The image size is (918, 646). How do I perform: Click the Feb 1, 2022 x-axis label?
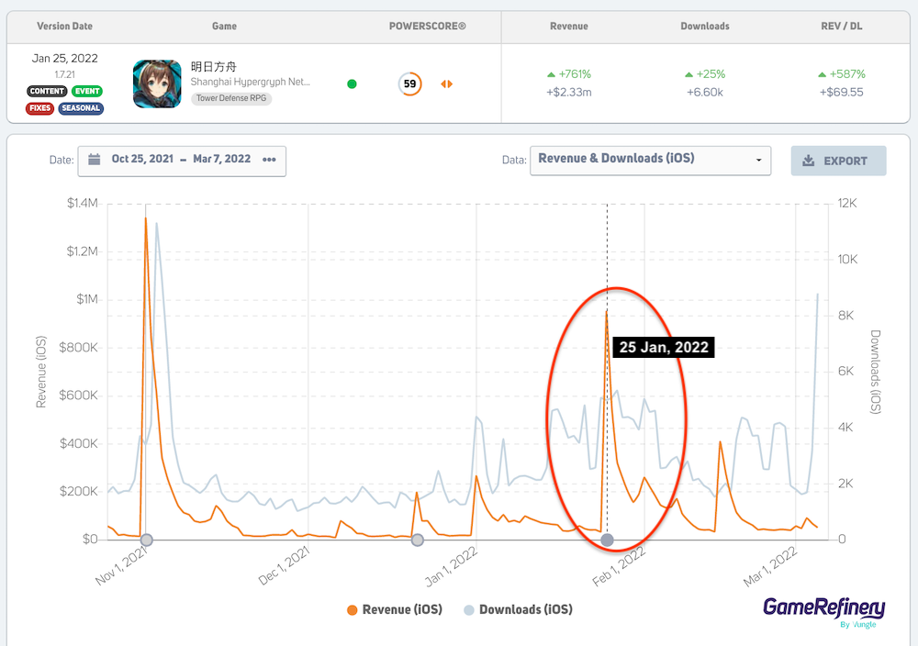click(x=619, y=565)
